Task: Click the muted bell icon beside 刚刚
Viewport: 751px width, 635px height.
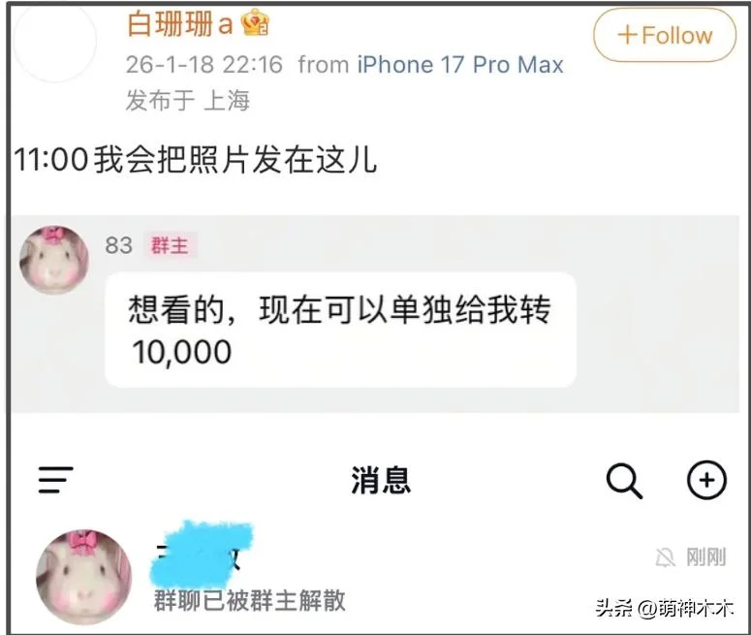Action: [x=666, y=557]
